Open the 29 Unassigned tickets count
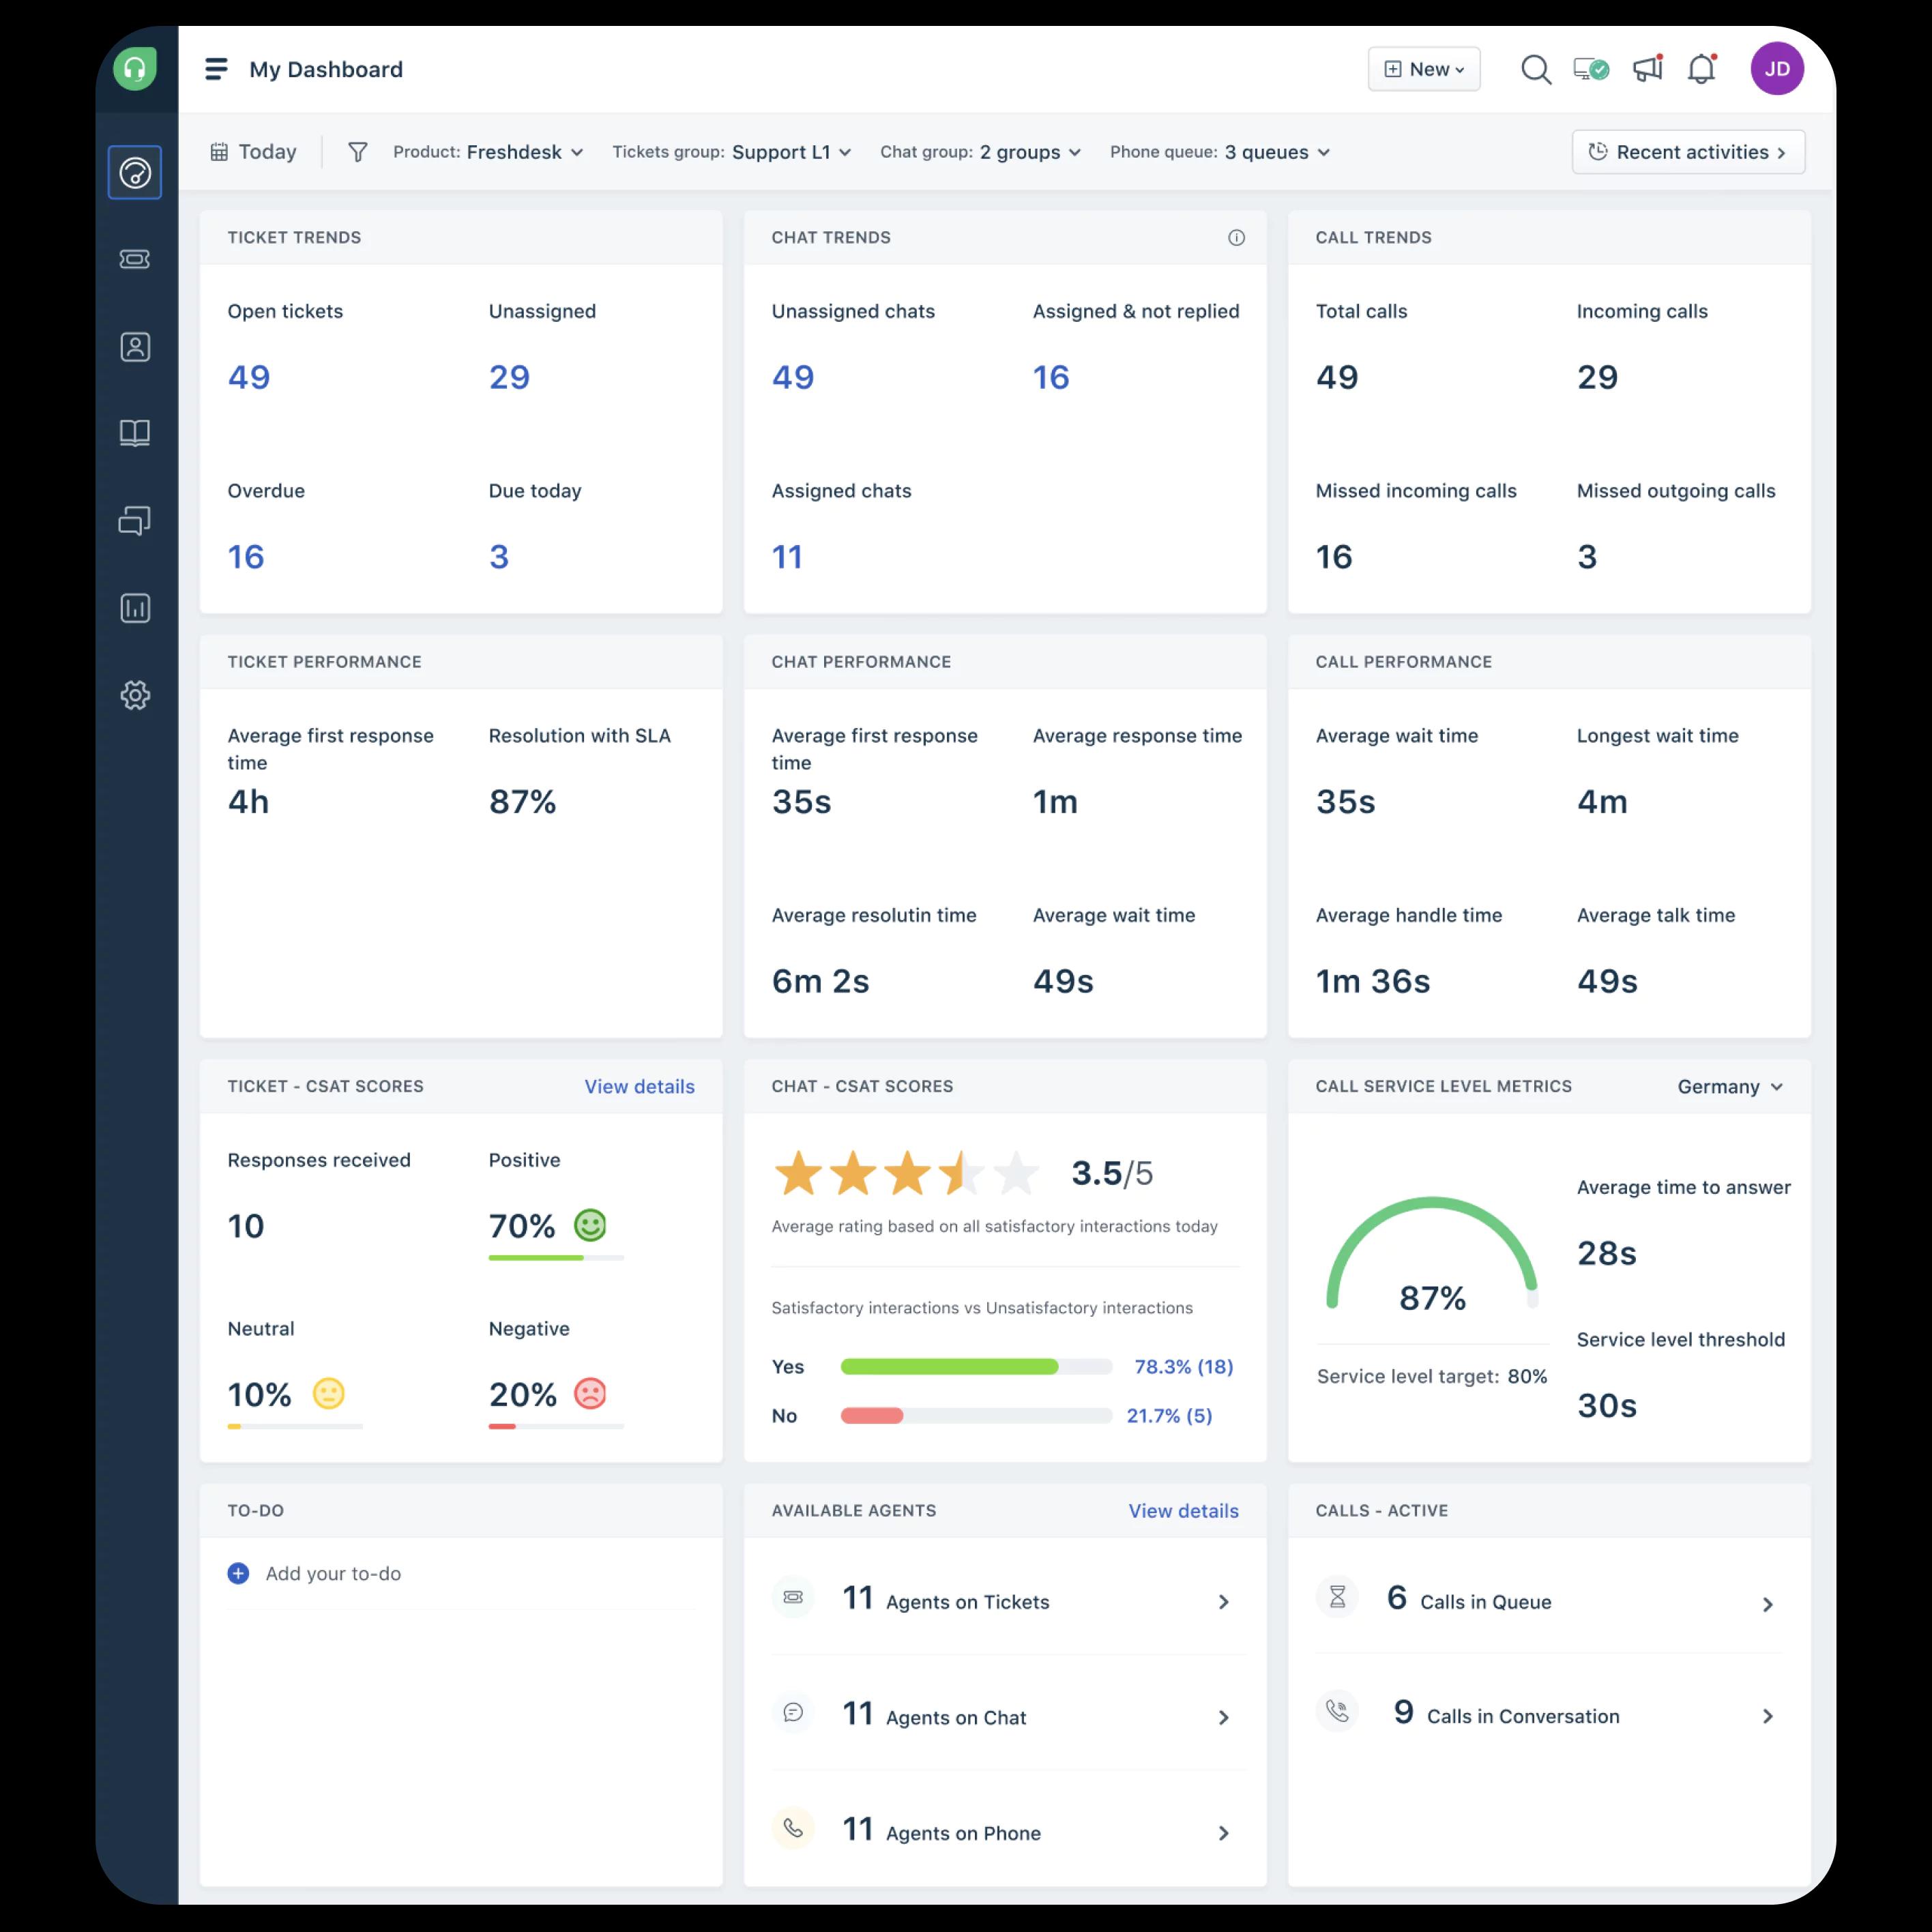The image size is (1932, 1932). [509, 377]
